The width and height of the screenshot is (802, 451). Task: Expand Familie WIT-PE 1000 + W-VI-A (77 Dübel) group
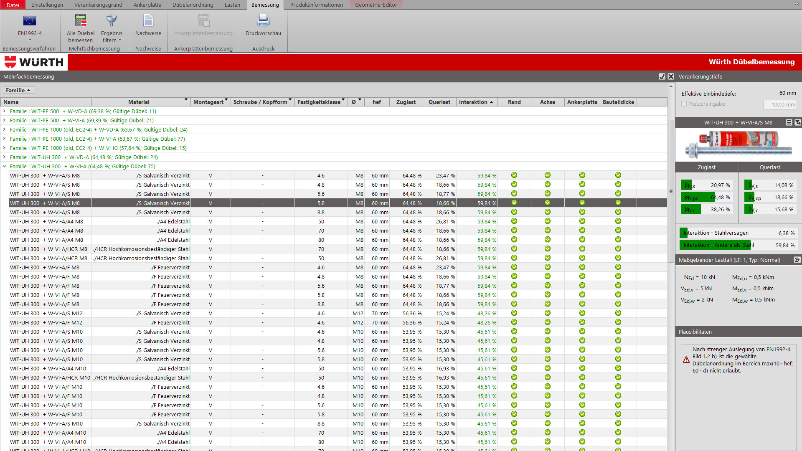(5, 139)
